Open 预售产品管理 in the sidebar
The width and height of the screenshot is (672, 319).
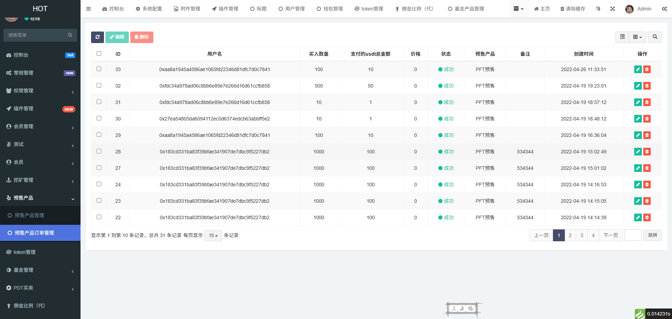pyautogui.click(x=29, y=215)
